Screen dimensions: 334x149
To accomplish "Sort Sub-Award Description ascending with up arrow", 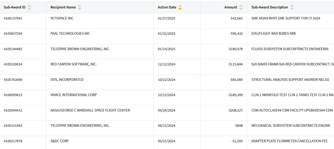I will (292, 6).
